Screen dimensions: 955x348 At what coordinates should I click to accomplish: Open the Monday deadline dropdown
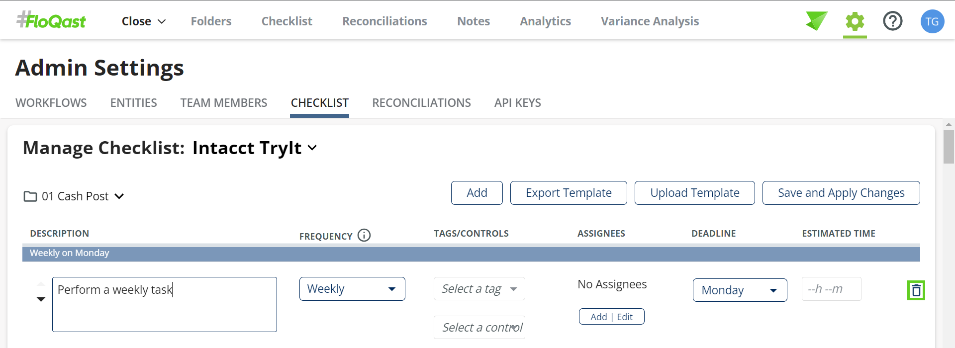coord(739,290)
